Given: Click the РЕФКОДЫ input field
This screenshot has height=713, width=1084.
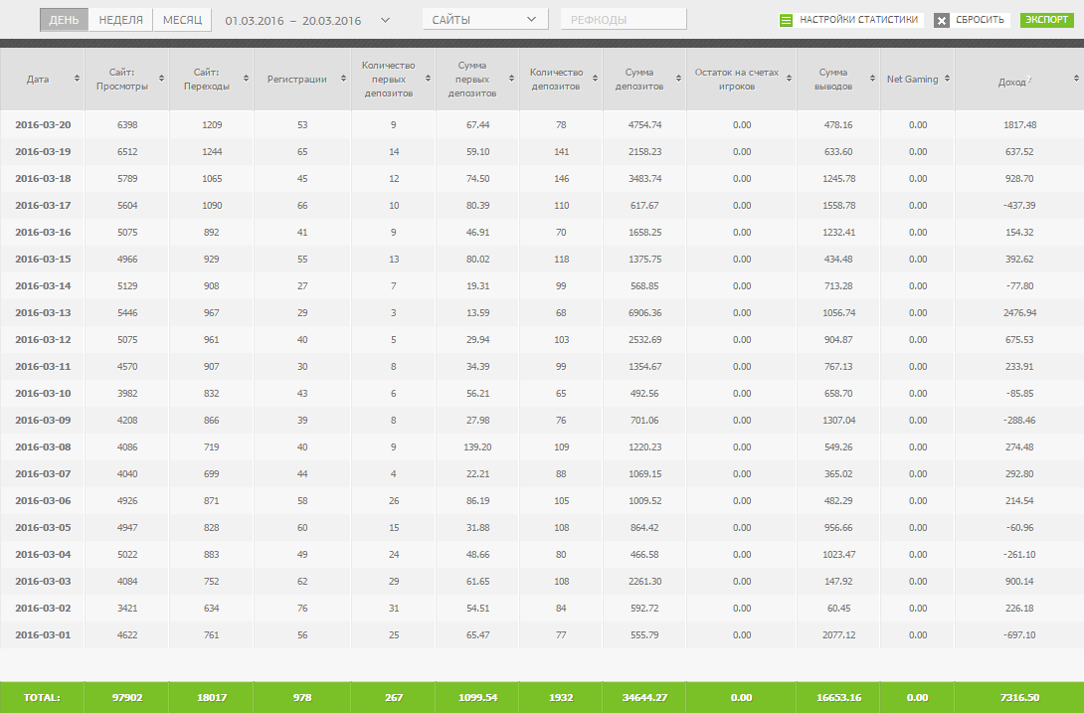Looking at the screenshot, I should (x=624, y=19).
